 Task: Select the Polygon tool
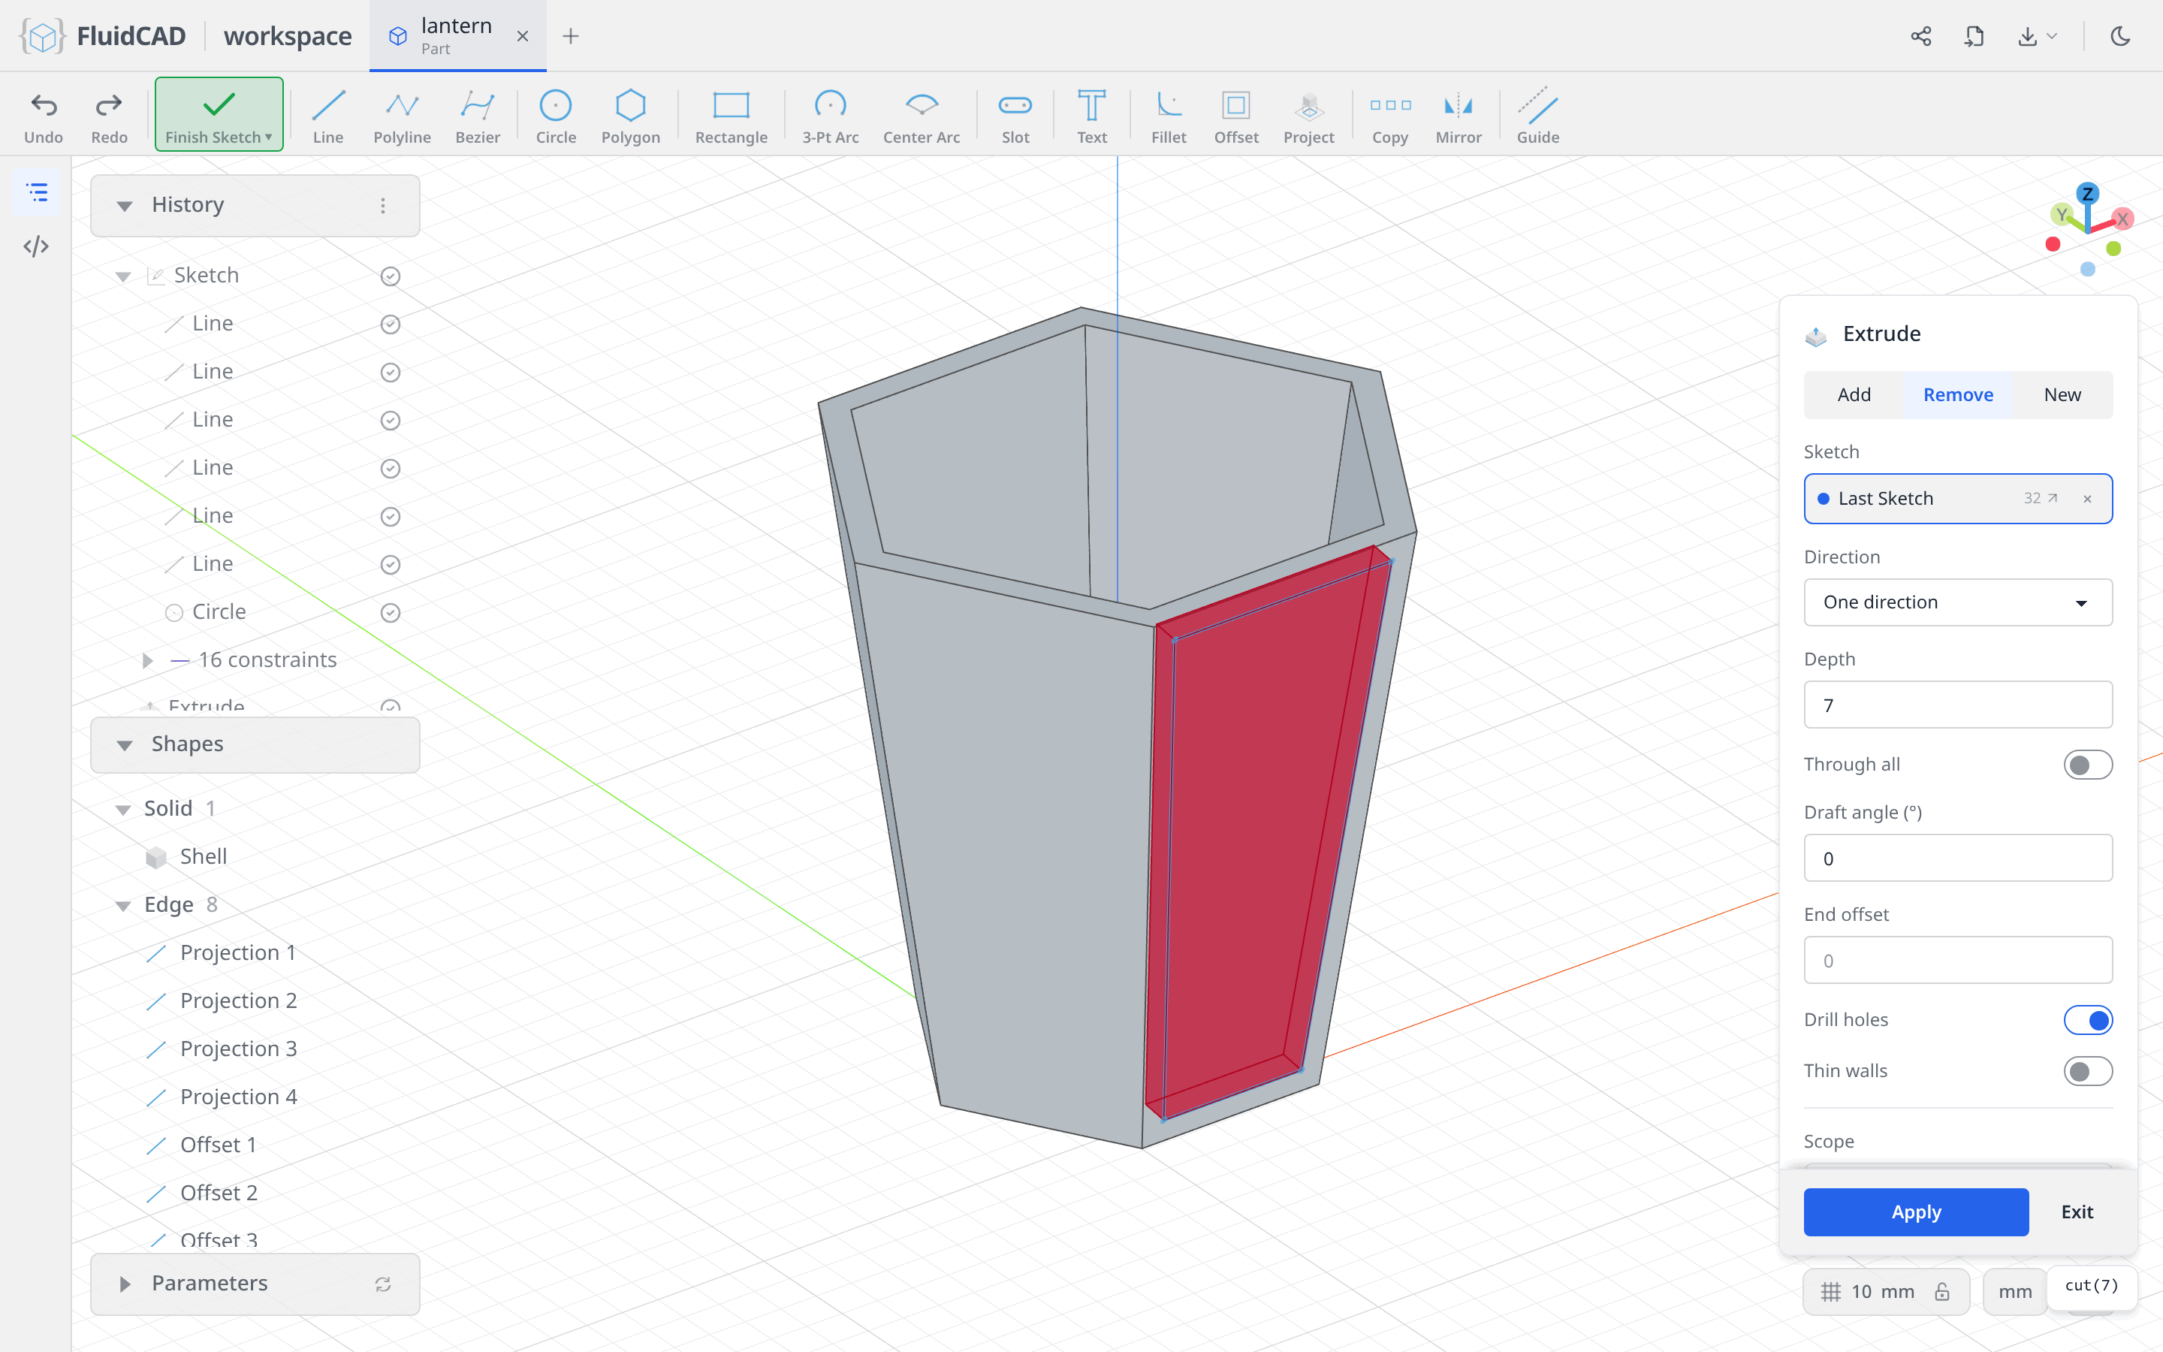tap(630, 116)
